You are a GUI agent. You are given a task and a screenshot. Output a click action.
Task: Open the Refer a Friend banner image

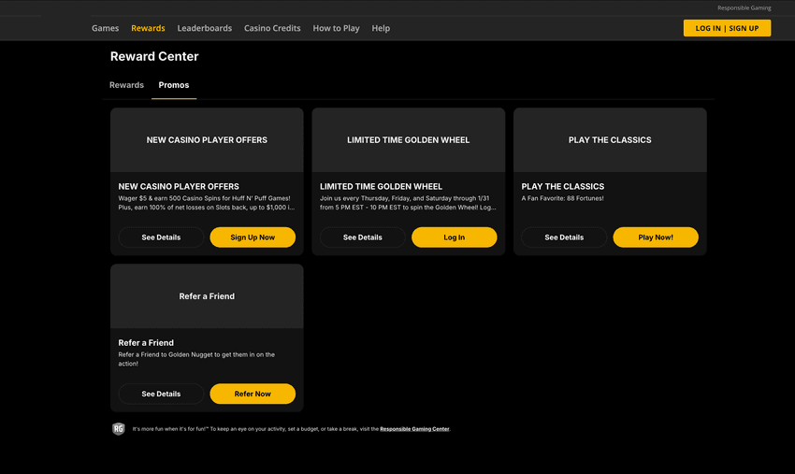pyautogui.click(x=207, y=296)
